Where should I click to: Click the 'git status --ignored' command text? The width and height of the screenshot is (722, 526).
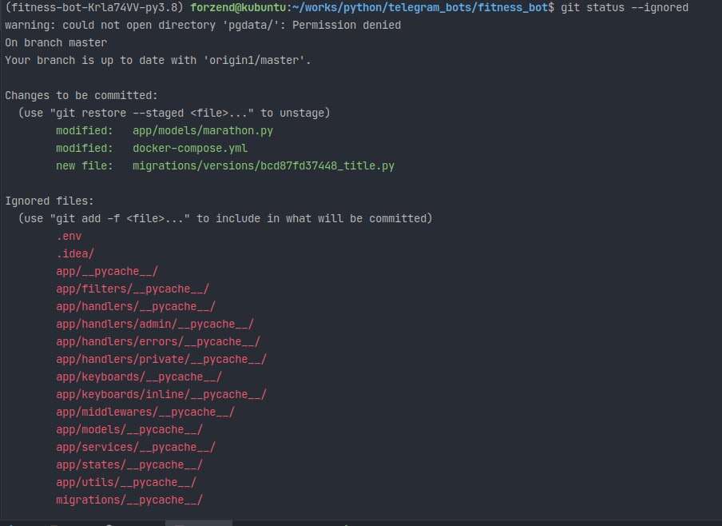point(625,8)
